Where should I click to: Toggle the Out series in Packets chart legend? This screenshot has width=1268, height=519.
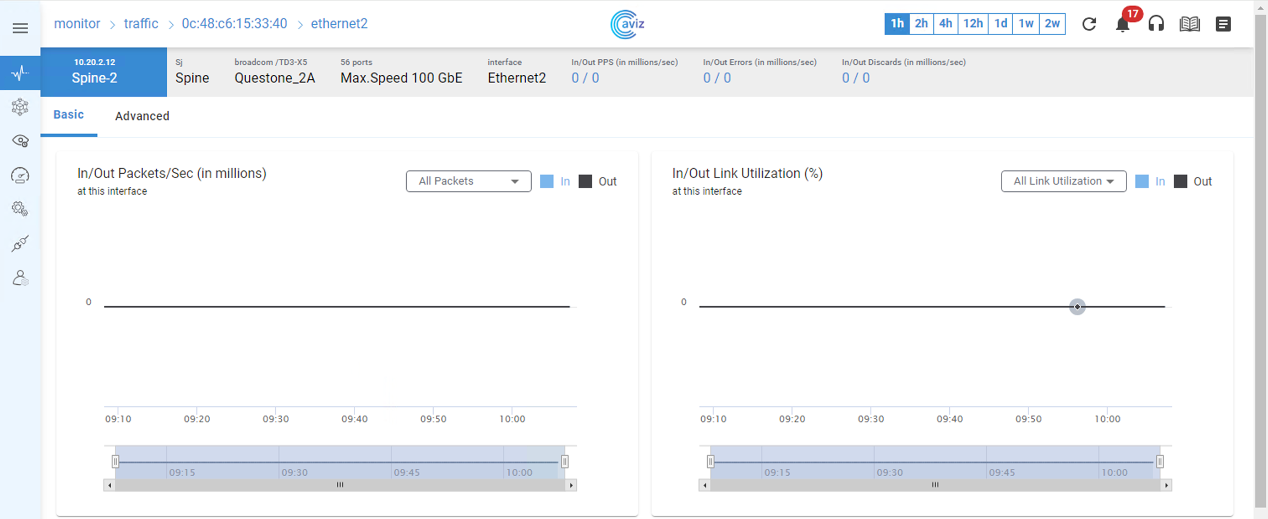click(598, 181)
